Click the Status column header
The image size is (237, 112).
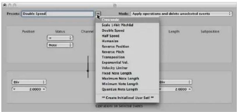pyautogui.click(x=60, y=32)
